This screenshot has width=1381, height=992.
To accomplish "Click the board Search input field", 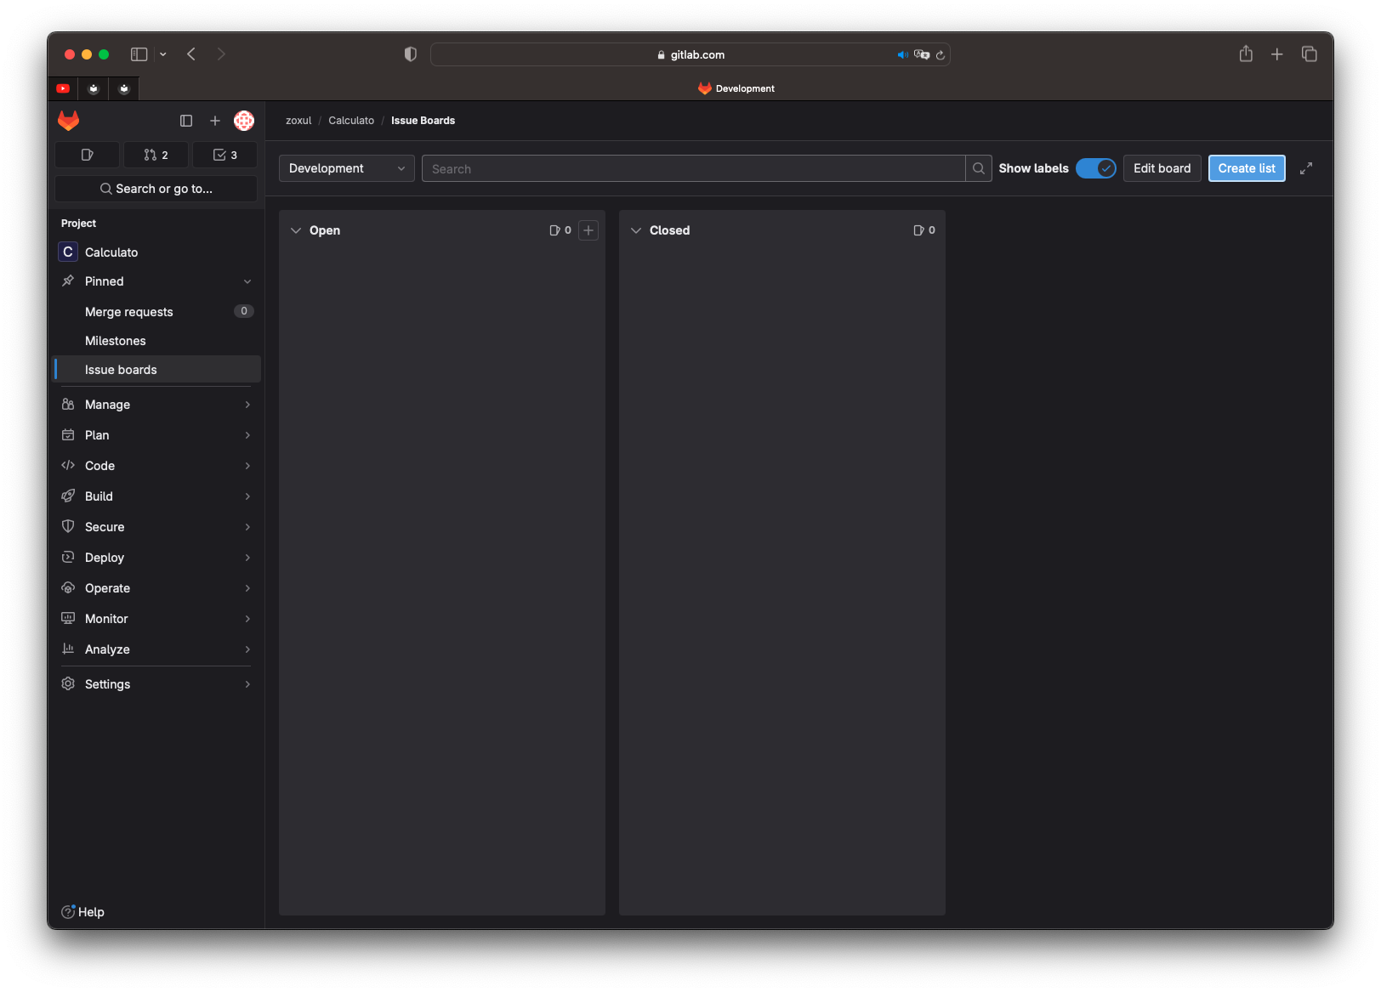I will click(693, 168).
